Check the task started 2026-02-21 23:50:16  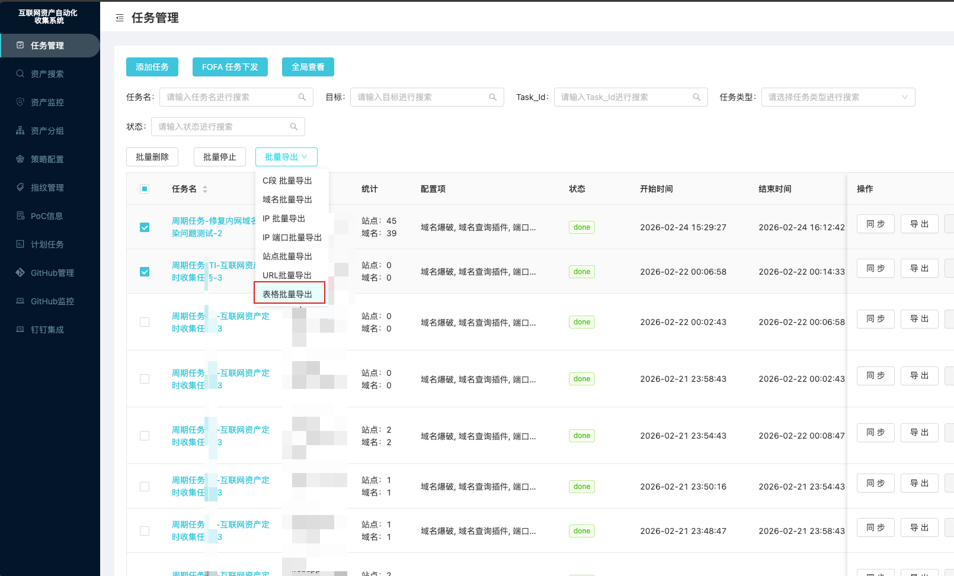[x=145, y=487]
